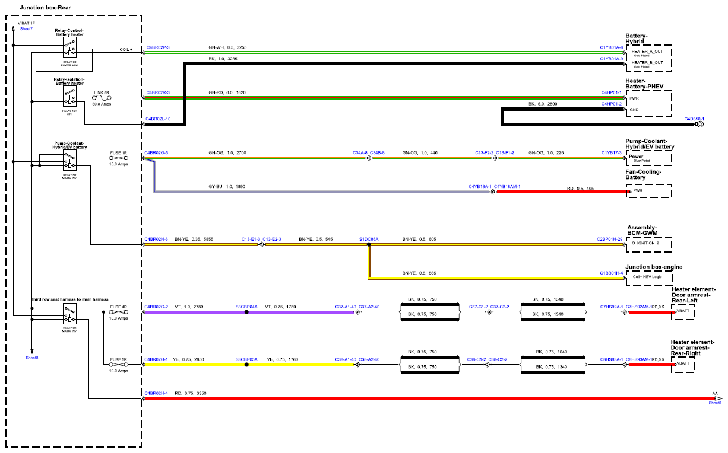This screenshot has width=728, height=453.
Task: Select the RD, 0.75, 3350 wire label
Action: [190, 393]
